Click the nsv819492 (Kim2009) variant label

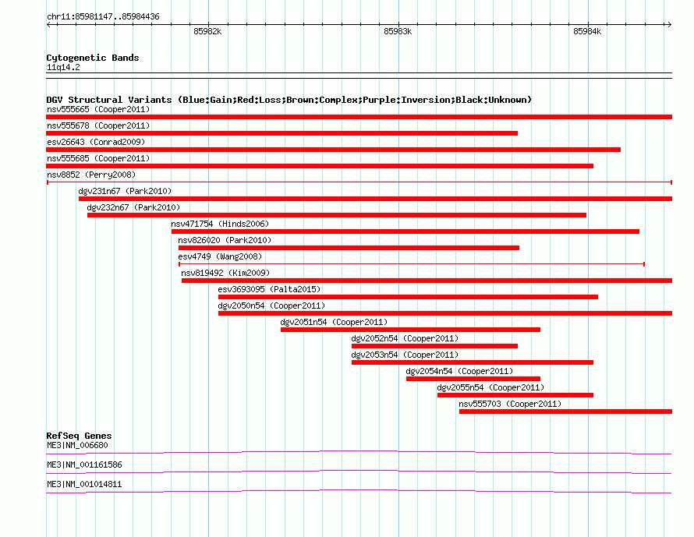click(225, 273)
